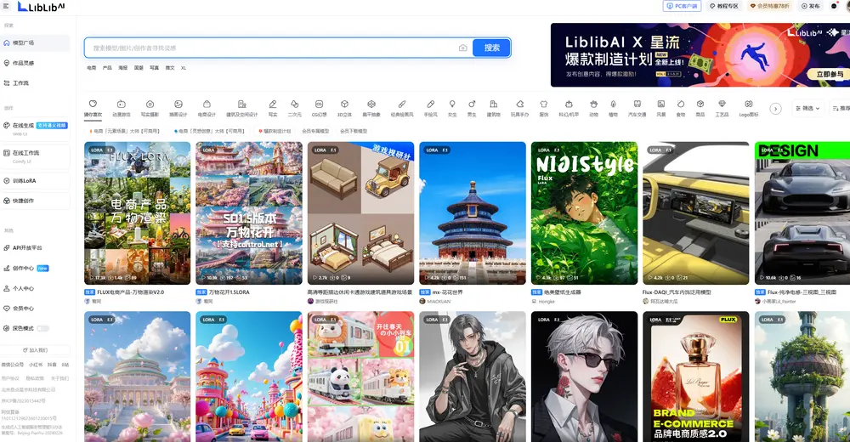
Task: Open the PC客户端 download button
Action: pos(682,6)
